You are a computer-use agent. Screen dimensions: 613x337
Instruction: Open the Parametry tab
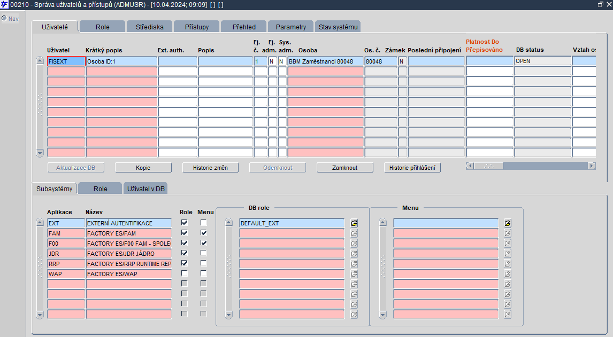click(291, 27)
